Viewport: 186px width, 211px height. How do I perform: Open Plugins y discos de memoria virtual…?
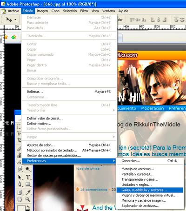(150, 195)
